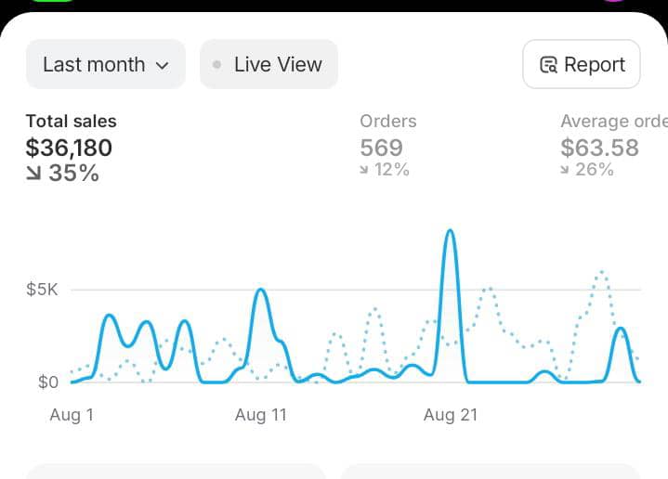Click the Total sales down-arrow trend icon

click(33, 173)
